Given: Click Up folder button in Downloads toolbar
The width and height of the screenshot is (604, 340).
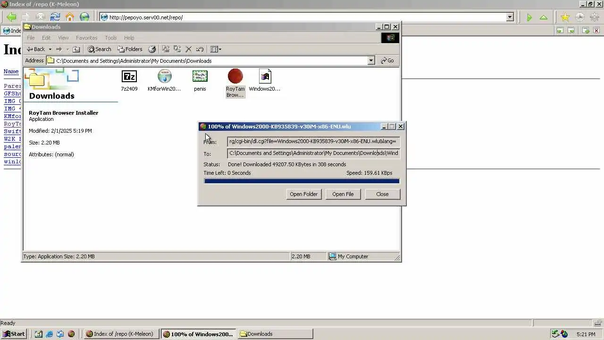Looking at the screenshot, I should click(x=76, y=49).
